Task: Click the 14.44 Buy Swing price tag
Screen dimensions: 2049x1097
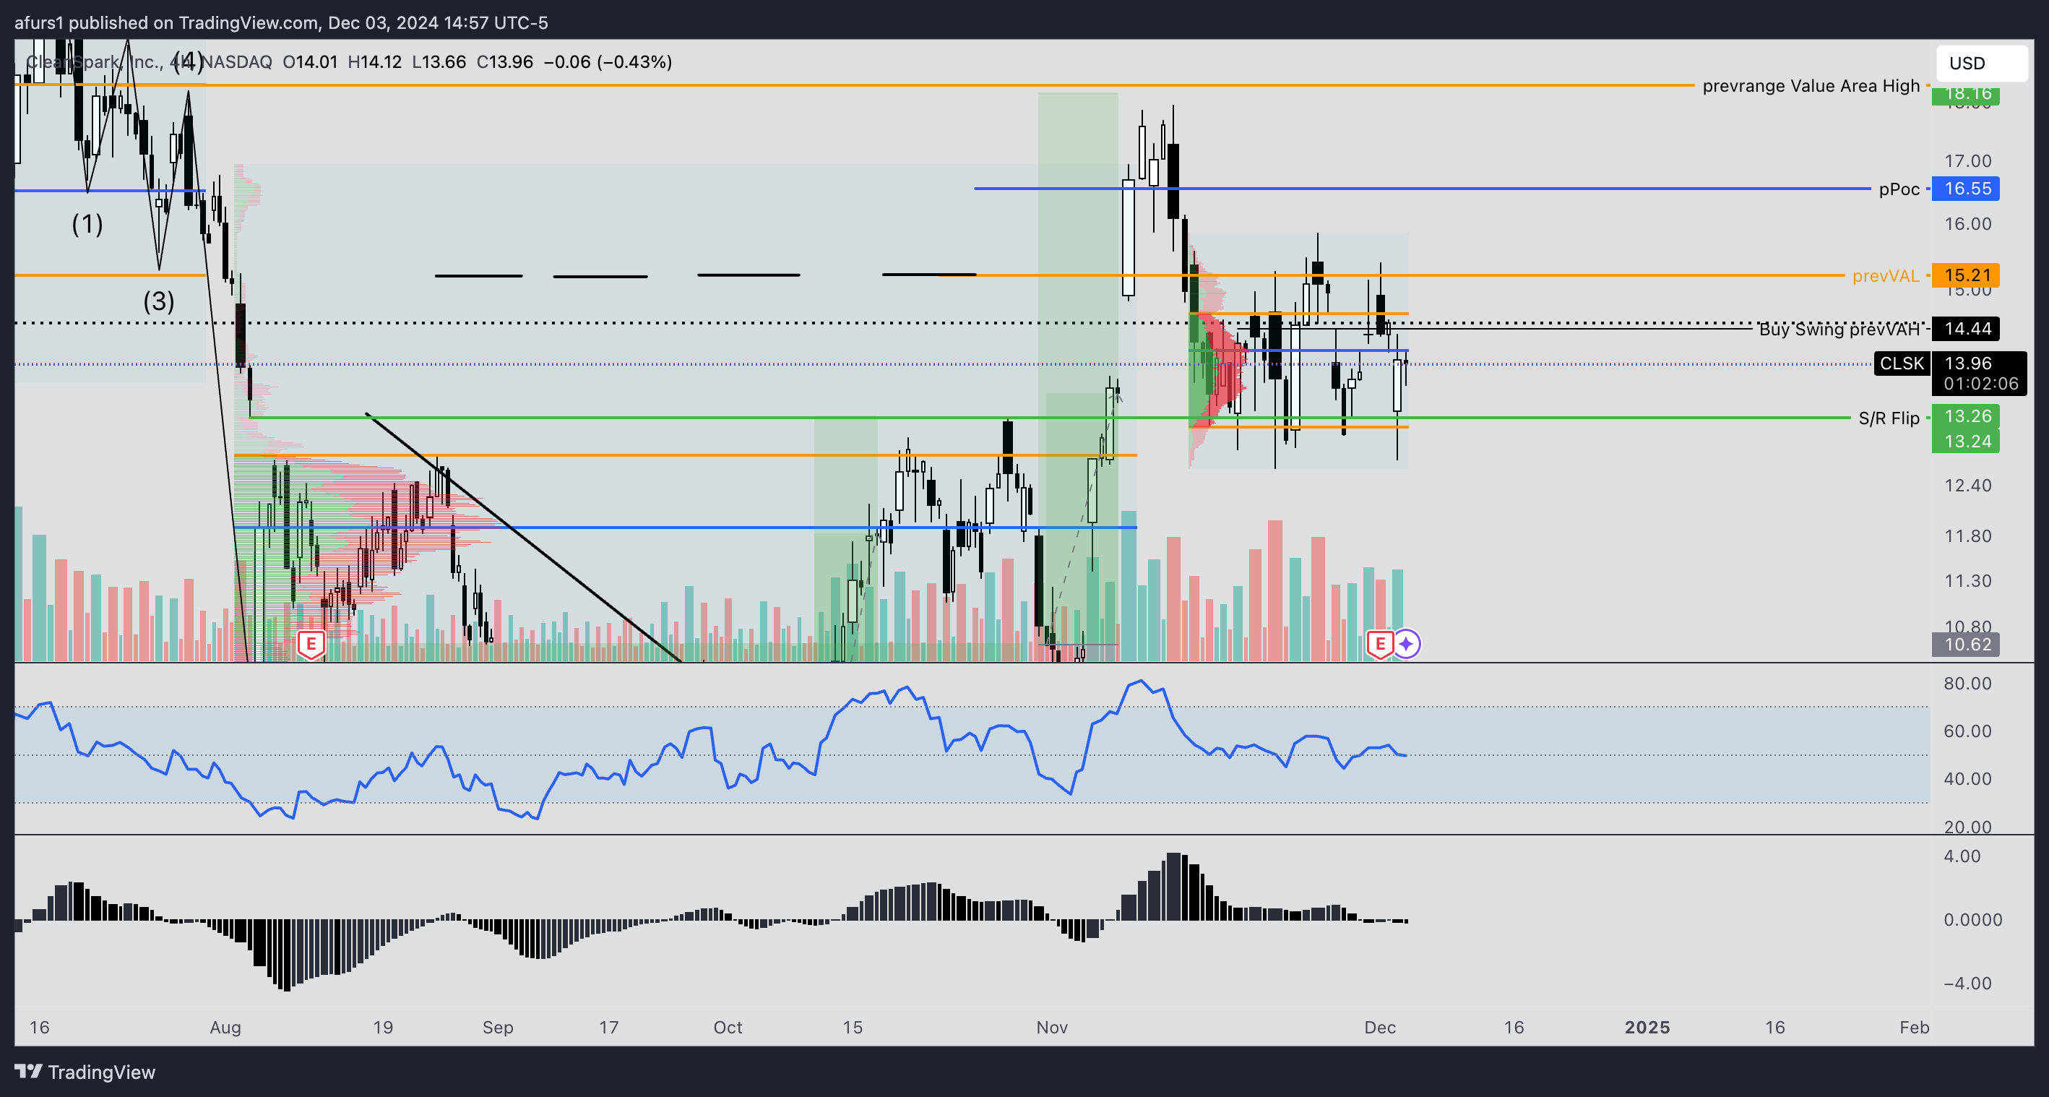Action: 1965,329
